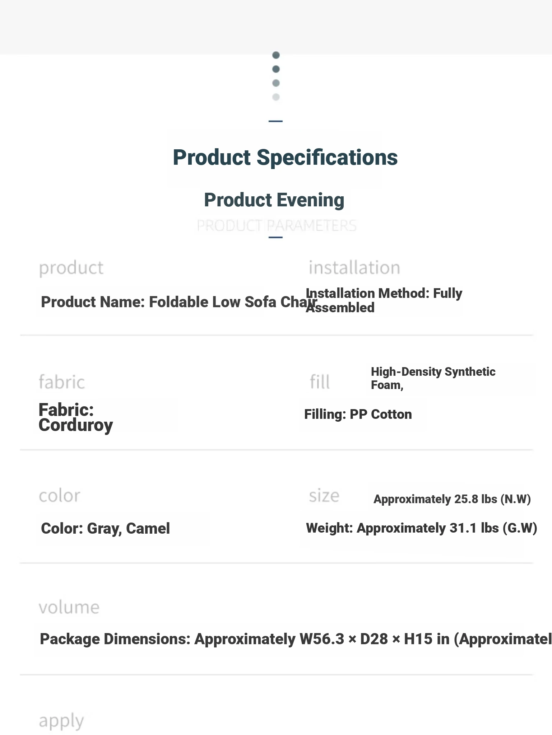Click the 31.1 lbs (G.W) weight text

(x=421, y=528)
